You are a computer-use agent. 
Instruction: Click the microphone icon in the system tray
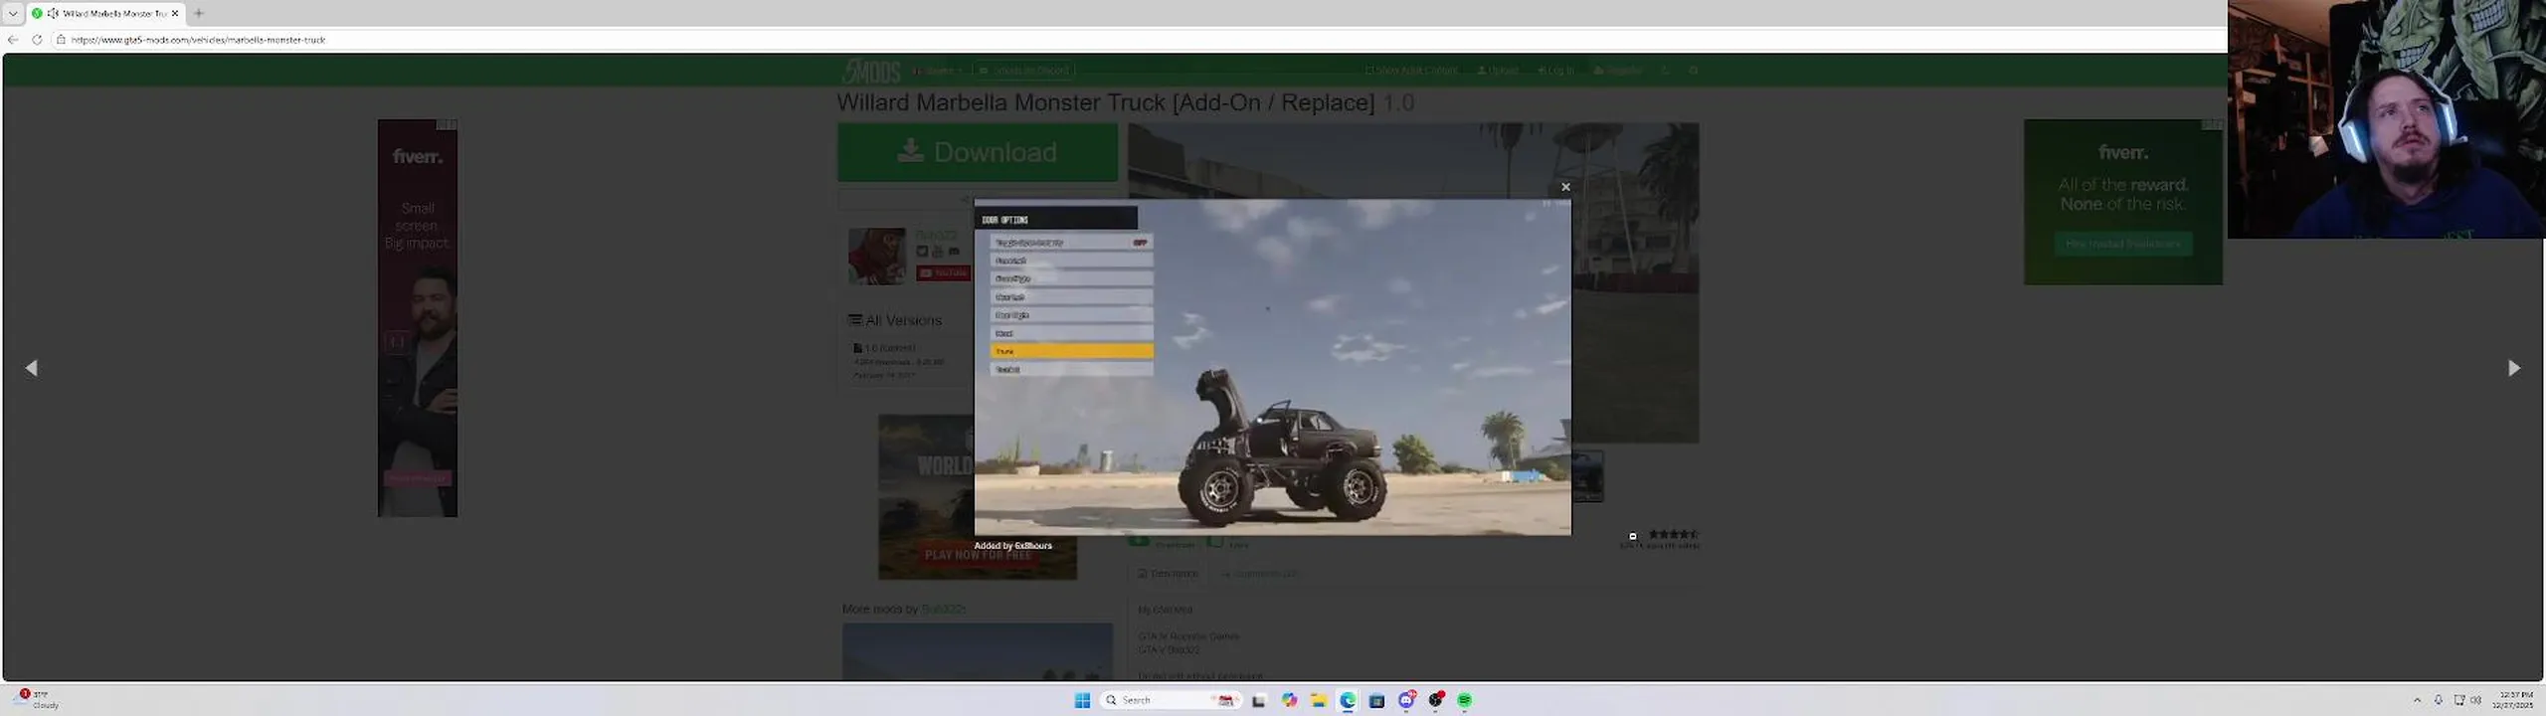pyautogui.click(x=2438, y=700)
